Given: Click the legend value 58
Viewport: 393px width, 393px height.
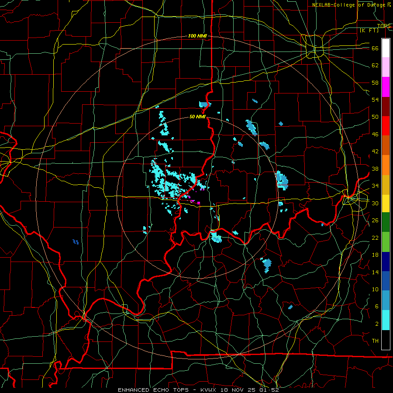Looking at the screenshot, I should pos(375,83).
